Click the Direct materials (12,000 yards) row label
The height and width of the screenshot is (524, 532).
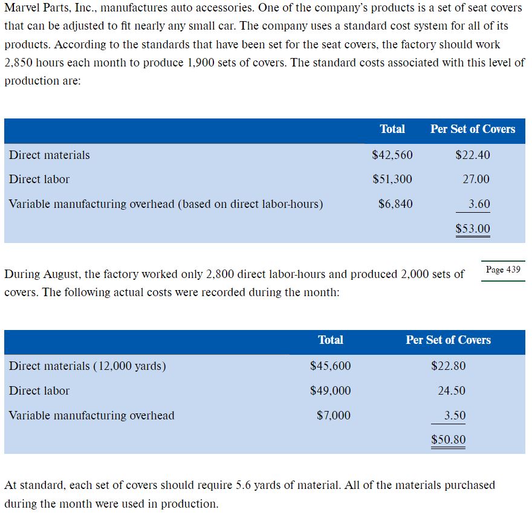point(88,366)
